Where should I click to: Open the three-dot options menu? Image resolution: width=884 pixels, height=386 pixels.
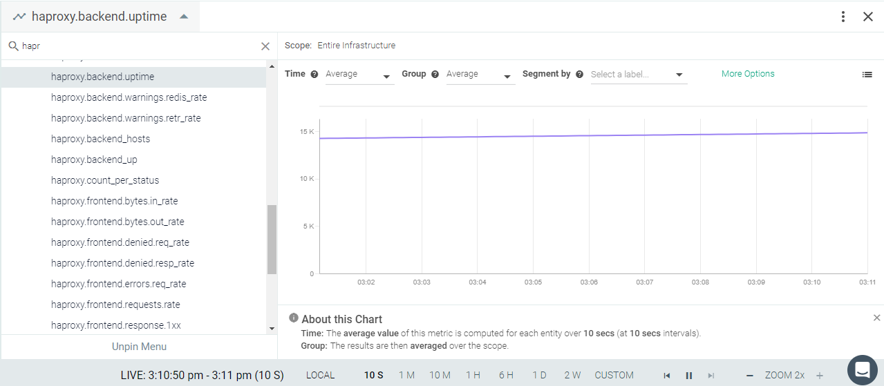coord(843,17)
